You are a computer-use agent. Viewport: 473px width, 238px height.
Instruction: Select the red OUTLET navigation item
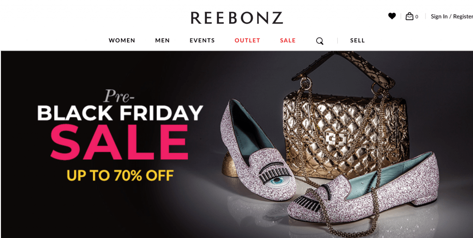248,40
